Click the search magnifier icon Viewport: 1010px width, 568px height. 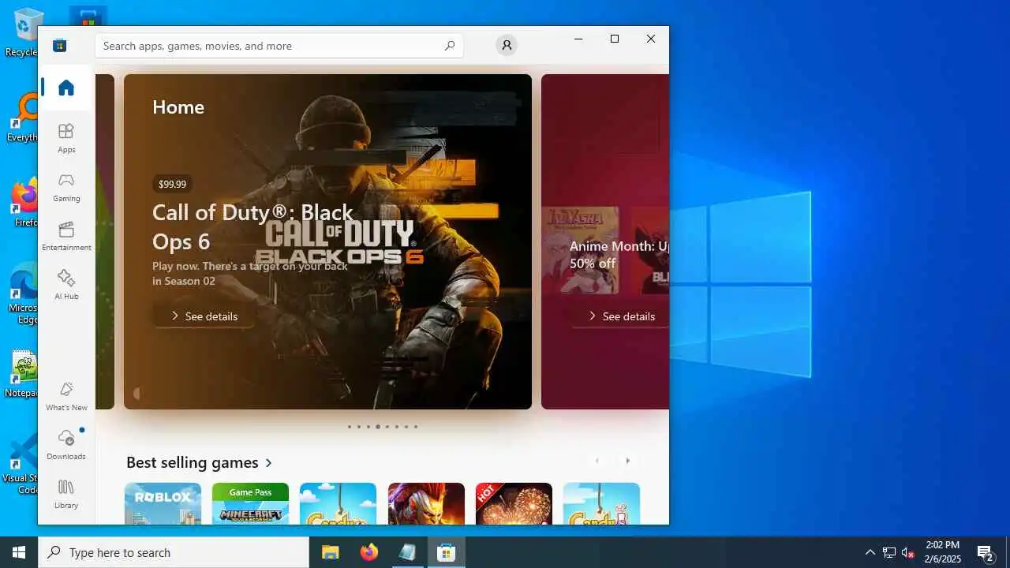point(450,46)
